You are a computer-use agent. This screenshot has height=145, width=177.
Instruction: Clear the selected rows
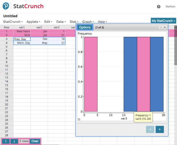[35, 141]
